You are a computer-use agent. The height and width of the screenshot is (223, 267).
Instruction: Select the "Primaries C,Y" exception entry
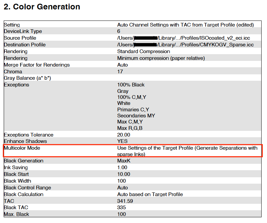click(133, 109)
